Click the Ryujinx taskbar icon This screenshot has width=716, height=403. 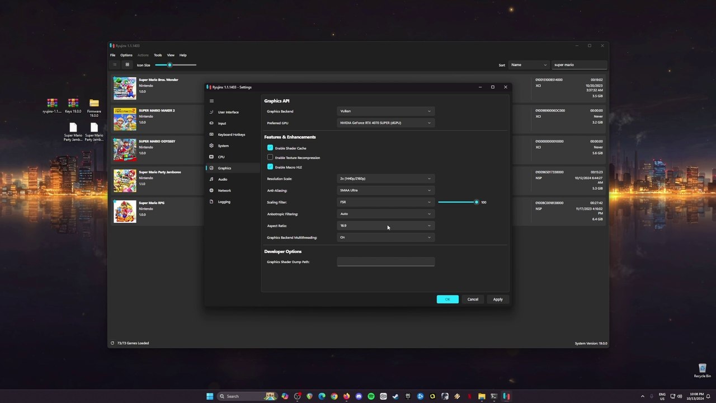point(506,396)
